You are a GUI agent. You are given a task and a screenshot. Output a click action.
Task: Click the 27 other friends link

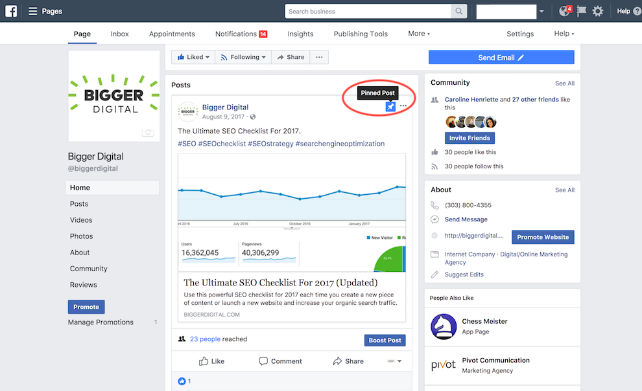(535, 99)
